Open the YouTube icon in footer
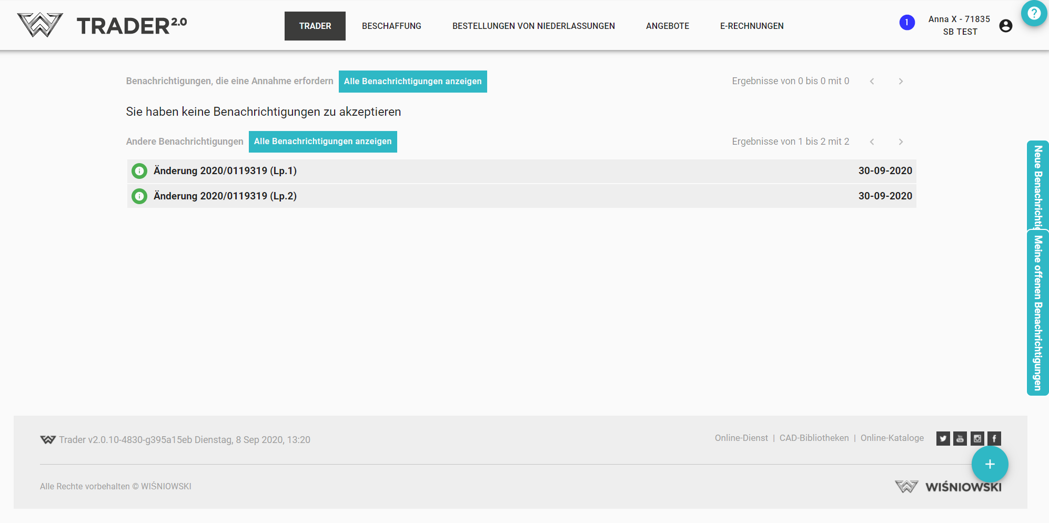This screenshot has height=523, width=1049. (x=960, y=438)
